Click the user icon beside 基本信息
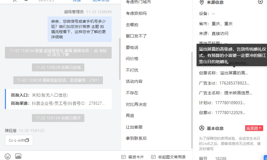Screen dimensions: 267x160 coord(201,128)
